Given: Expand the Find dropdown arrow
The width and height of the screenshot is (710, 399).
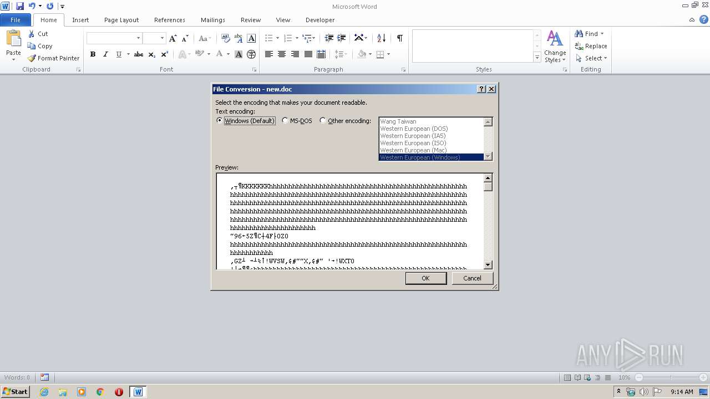Looking at the screenshot, I should coord(602,34).
